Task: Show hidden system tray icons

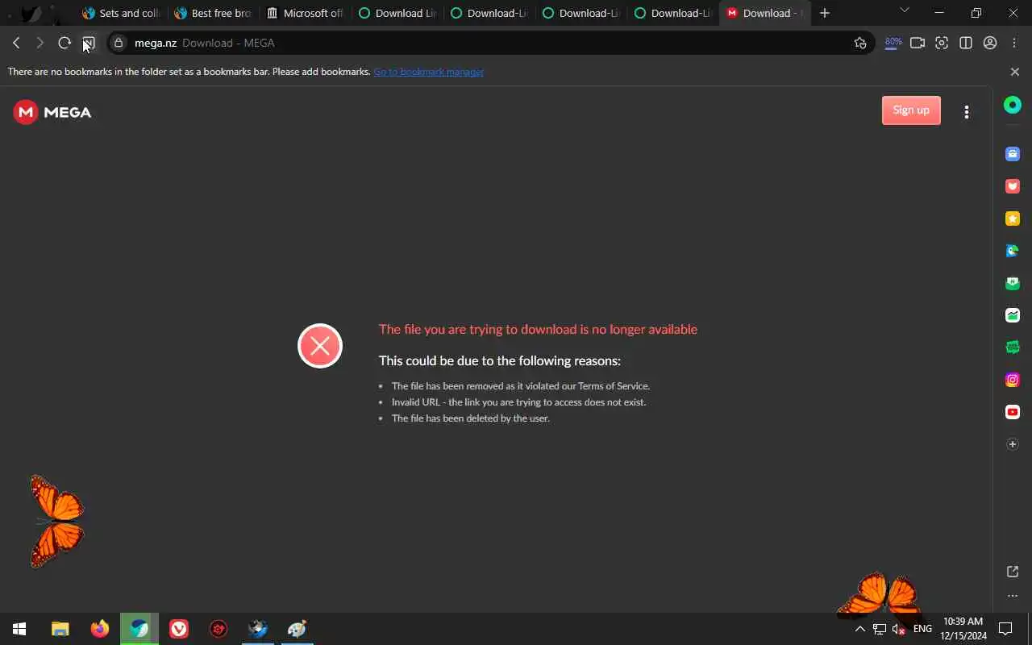Action: (859, 629)
